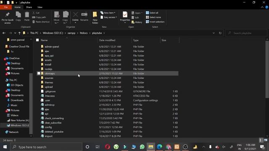
Task: Go up one folder level
Action: click(x=19, y=33)
